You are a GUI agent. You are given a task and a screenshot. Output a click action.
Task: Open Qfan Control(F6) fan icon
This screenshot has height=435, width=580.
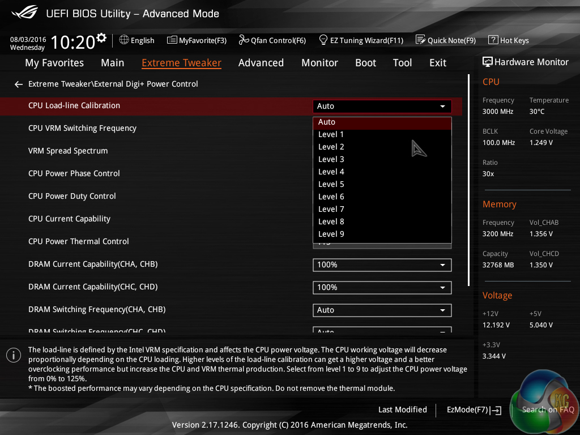pyautogui.click(x=244, y=40)
